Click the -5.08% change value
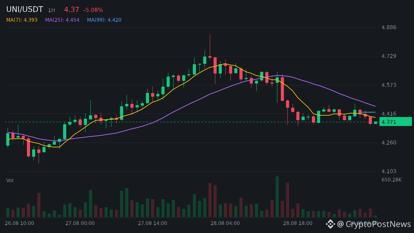The height and width of the screenshot is (233, 414). tap(93, 10)
